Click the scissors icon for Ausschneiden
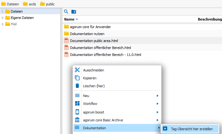Image resolution: width=222 pixels, height=134 pixels. coord(77,70)
